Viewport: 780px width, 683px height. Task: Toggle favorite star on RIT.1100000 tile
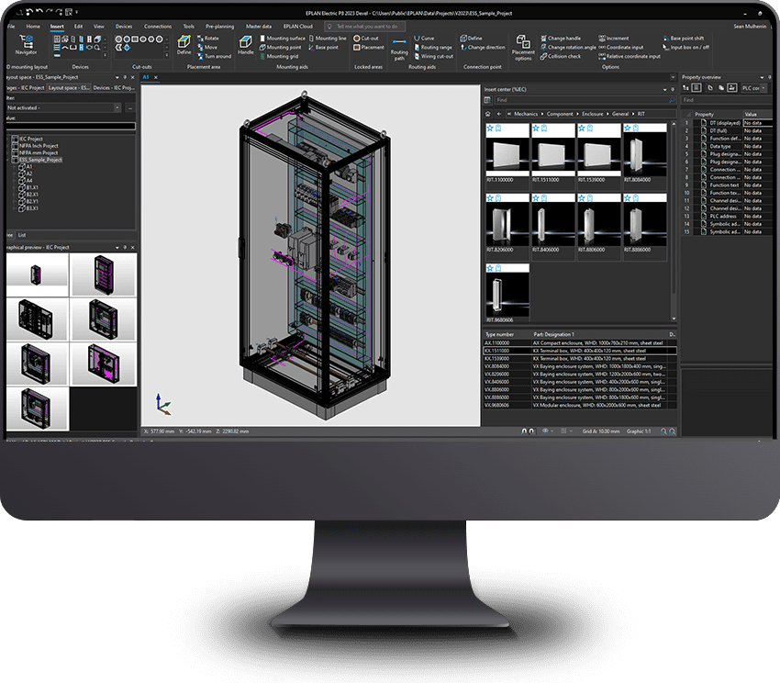pyautogui.click(x=490, y=129)
